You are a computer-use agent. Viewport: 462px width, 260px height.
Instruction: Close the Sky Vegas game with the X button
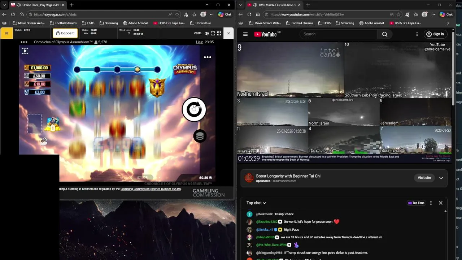click(x=228, y=33)
